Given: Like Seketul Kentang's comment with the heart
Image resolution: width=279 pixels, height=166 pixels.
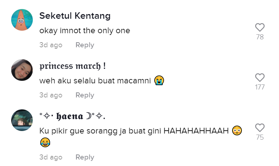Looking at the screenshot, I should coord(260,27).
